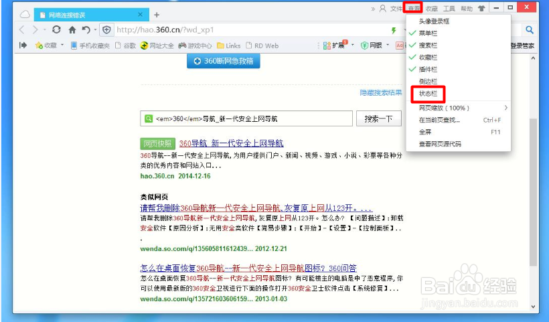Open a new tab with the plus button
The width and height of the screenshot is (549, 322).
[x=157, y=15]
